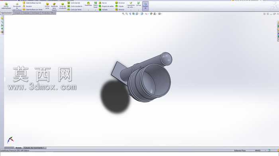Select Saliente/base por límite
The image size is (279, 156).
pyautogui.click(x=33, y=10)
